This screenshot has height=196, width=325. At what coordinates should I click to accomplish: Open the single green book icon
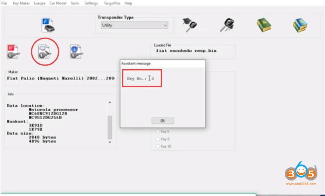[264, 25]
